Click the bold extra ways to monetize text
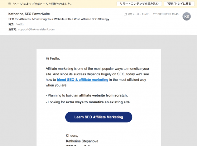 click(x=98, y=102)
